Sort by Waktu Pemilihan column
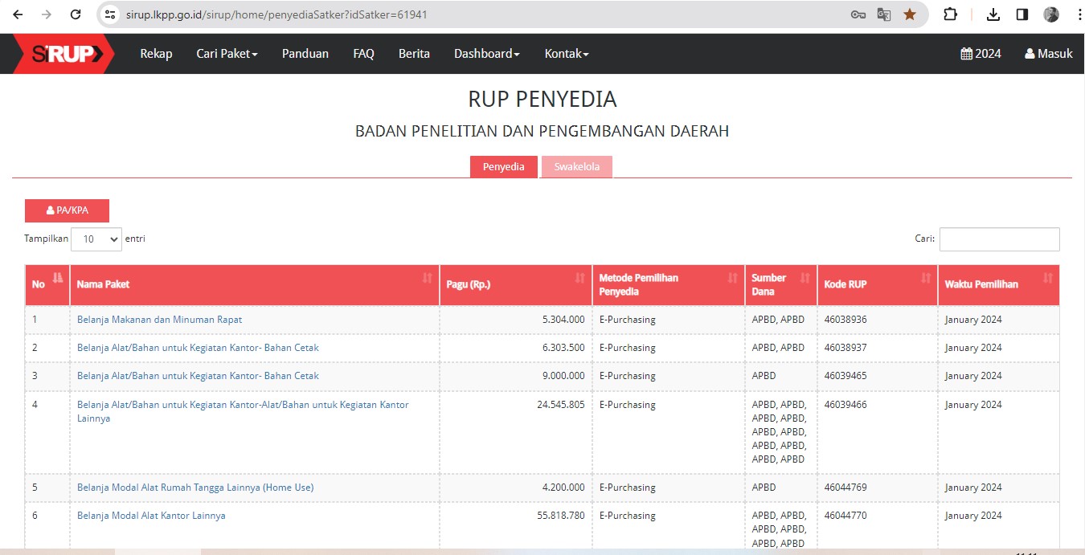 click(x=1047, y=278)
